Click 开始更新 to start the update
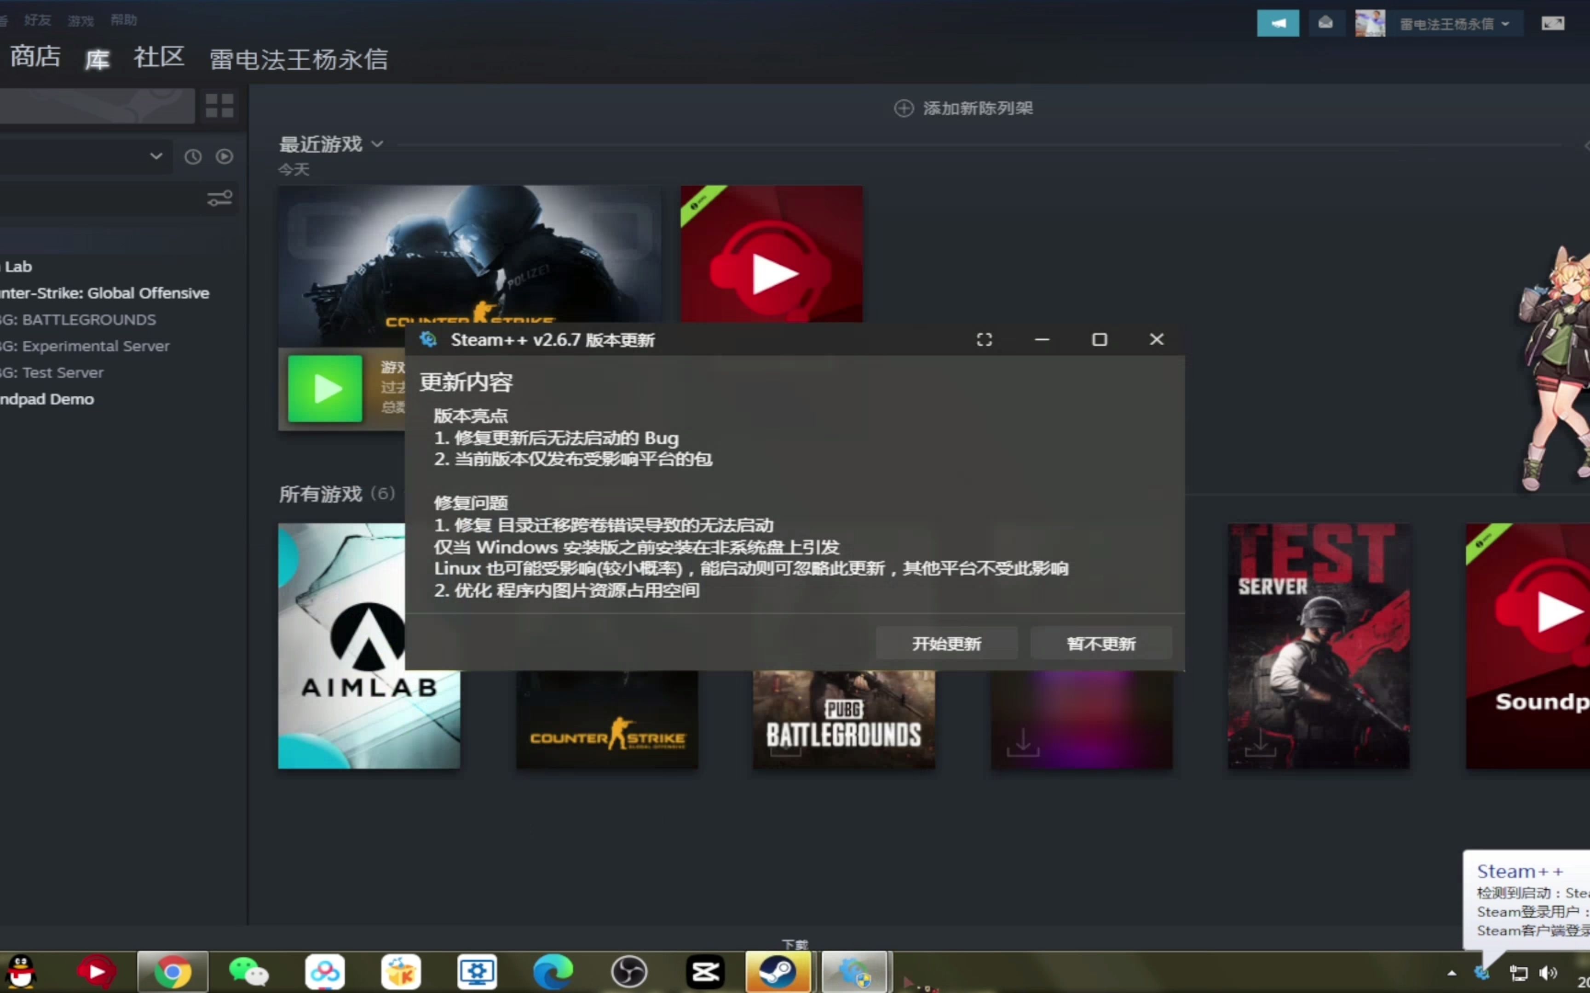 (x=946, y=644)
